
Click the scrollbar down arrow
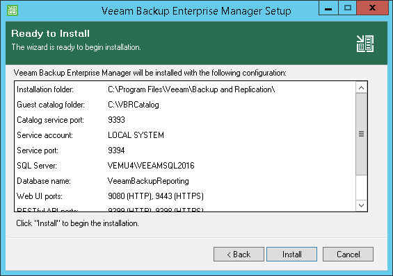click(x=361, y=205)
